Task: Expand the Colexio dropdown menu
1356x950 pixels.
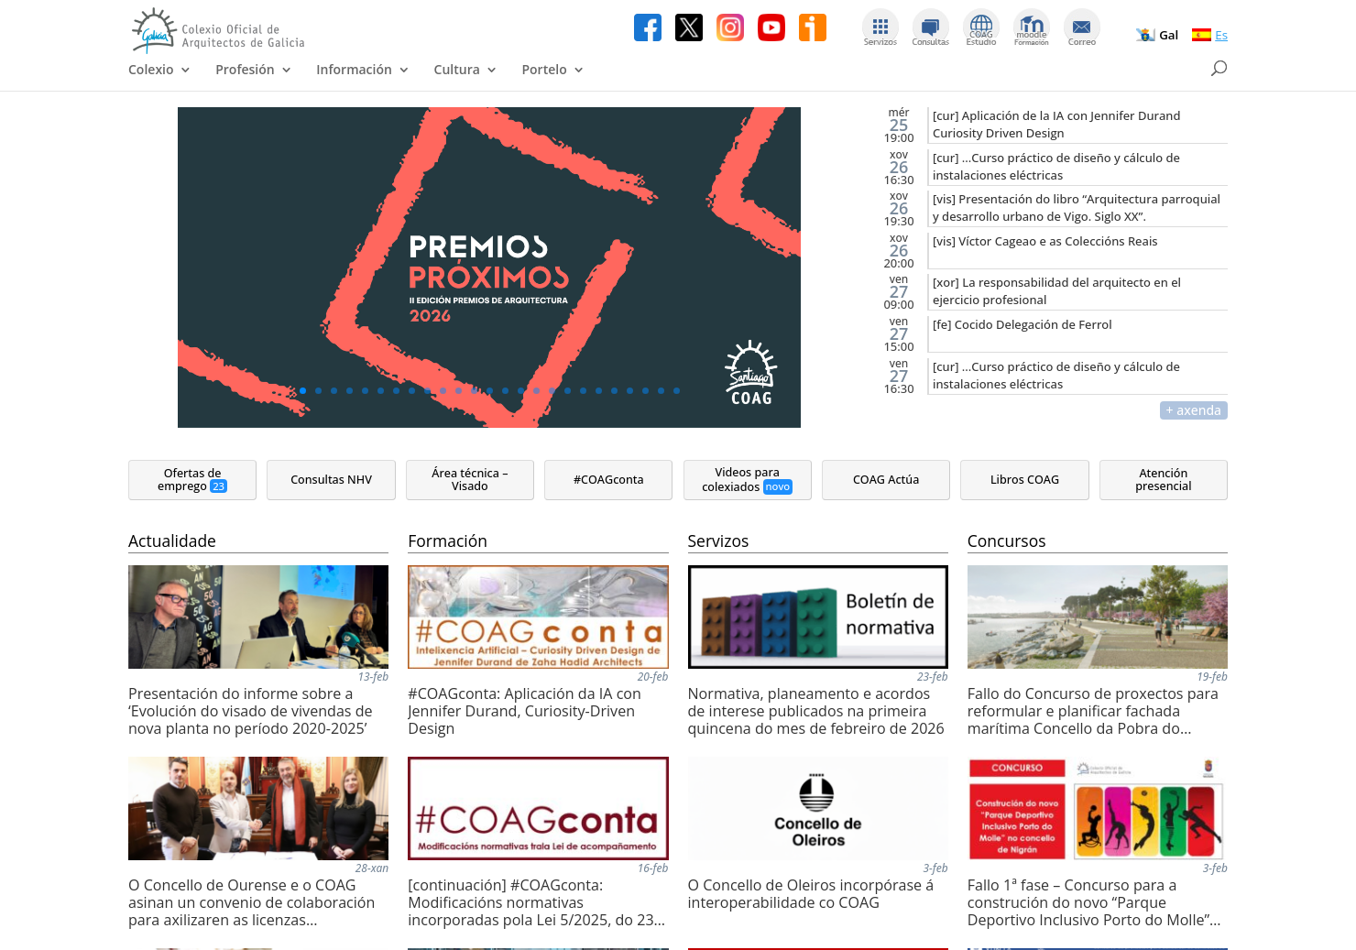Action: click(159, 70)
